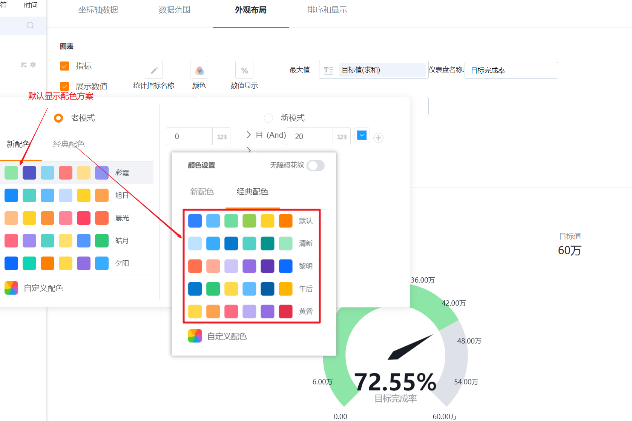Open the blue color dropdown for range
Viewport: 632px width, 421px height.
coord(362,135)
